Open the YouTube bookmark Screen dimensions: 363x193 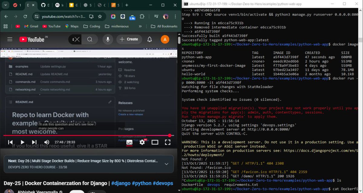click(51, 26)
